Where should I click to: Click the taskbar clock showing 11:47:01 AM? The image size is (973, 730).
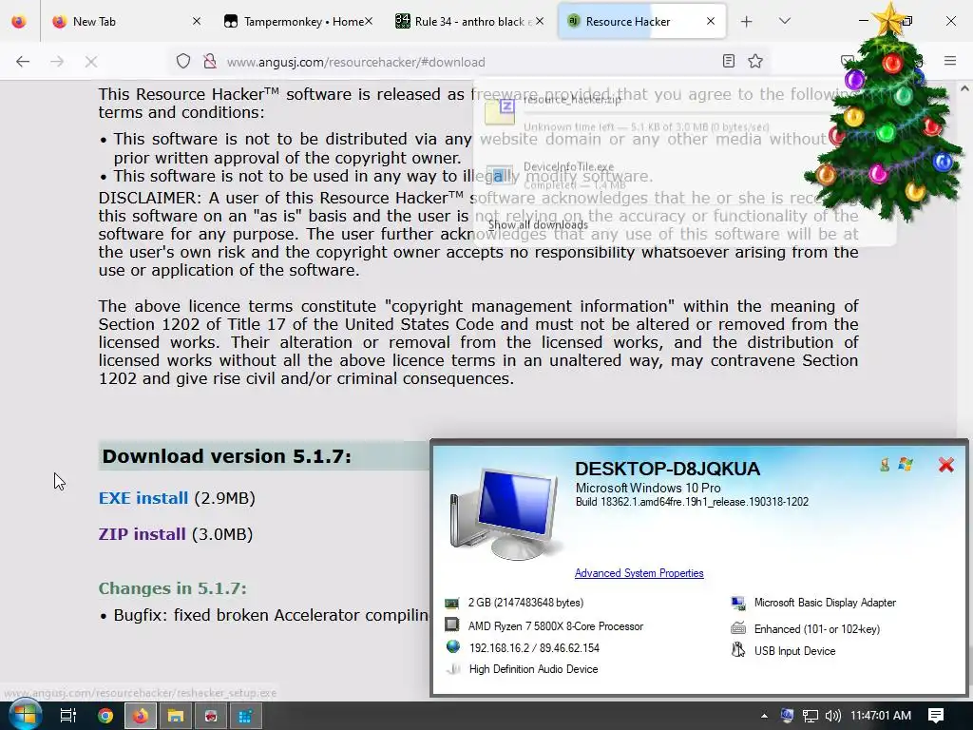click(881, 716)
